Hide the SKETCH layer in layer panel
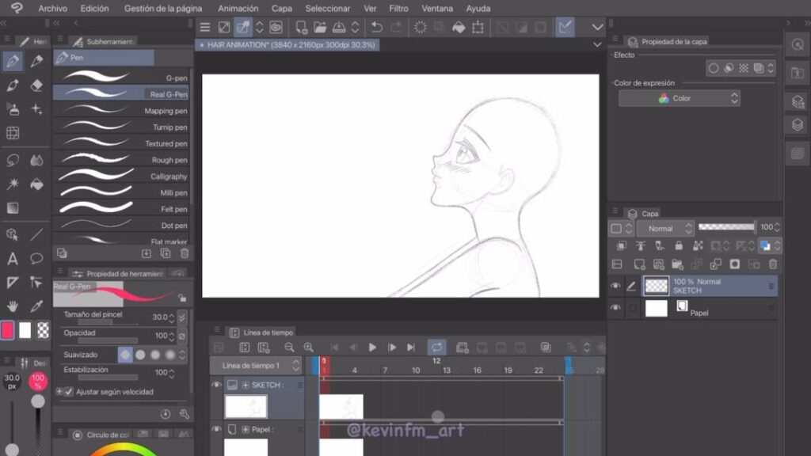 (x=615, y=286)
